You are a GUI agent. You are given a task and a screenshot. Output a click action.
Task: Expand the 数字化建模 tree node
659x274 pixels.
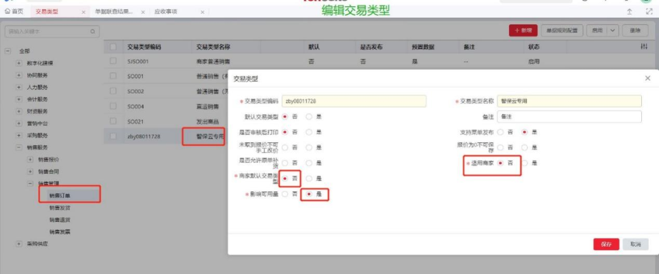pyautogui.click(x=18, y=63)
